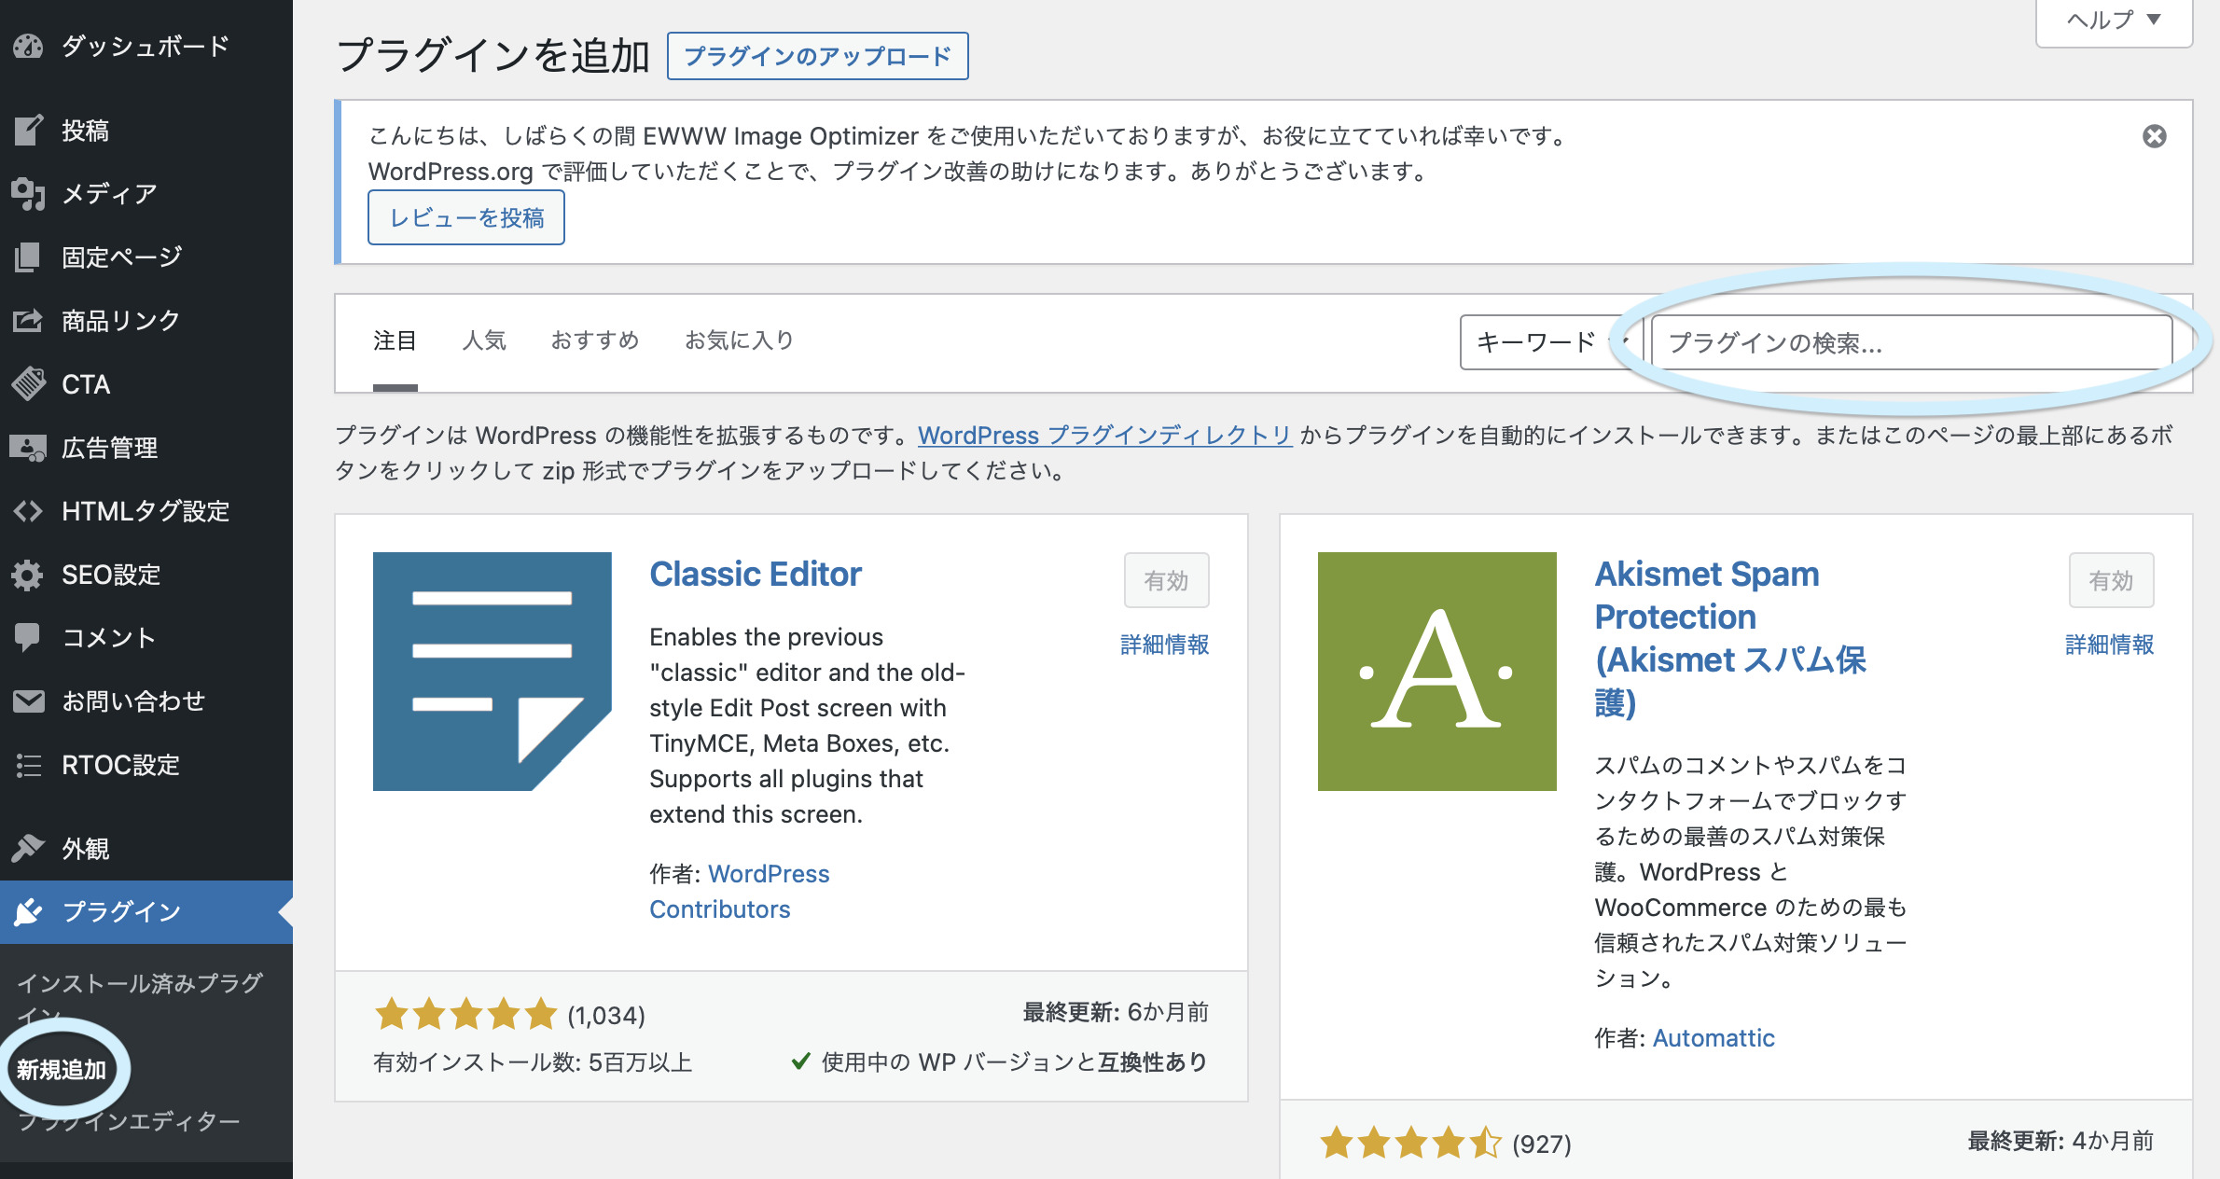
Task: Open the 広告管理 menu item
Action: click(x=146, y=448)
